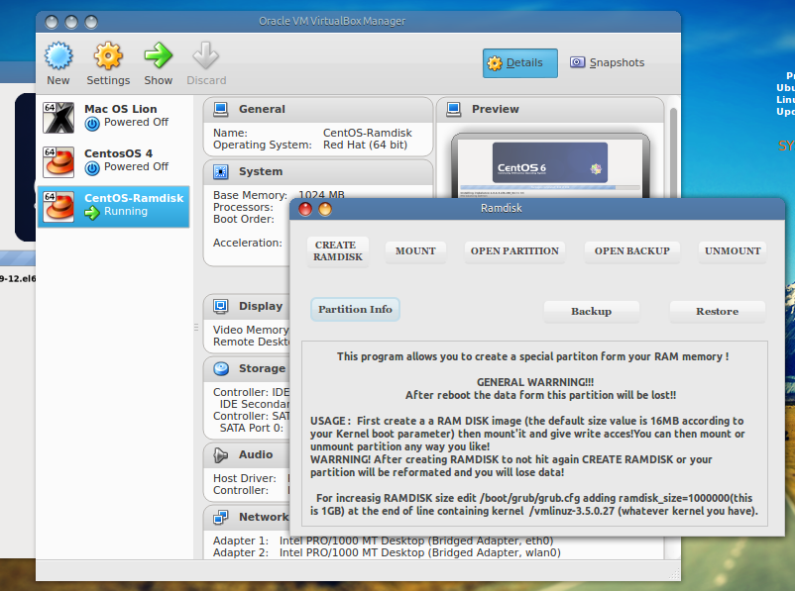Click the CentOS 6 preview thumbnail

coord(550,166)
